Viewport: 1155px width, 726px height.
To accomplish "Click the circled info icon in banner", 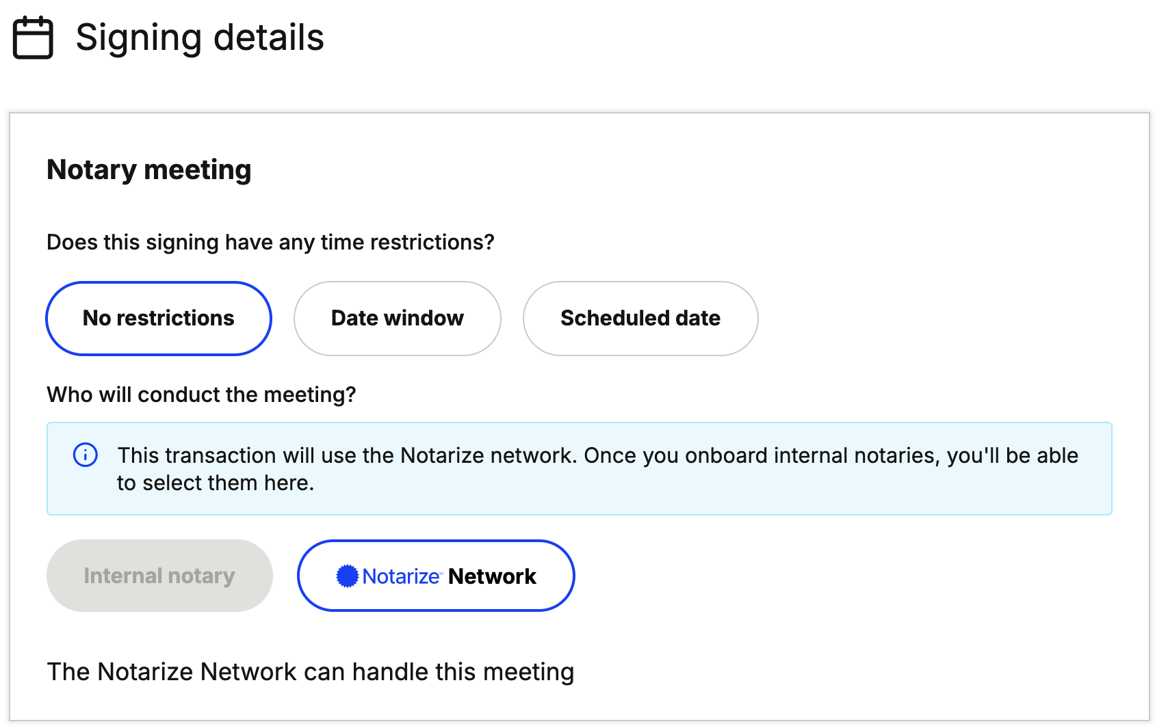I will coord(86,455).
